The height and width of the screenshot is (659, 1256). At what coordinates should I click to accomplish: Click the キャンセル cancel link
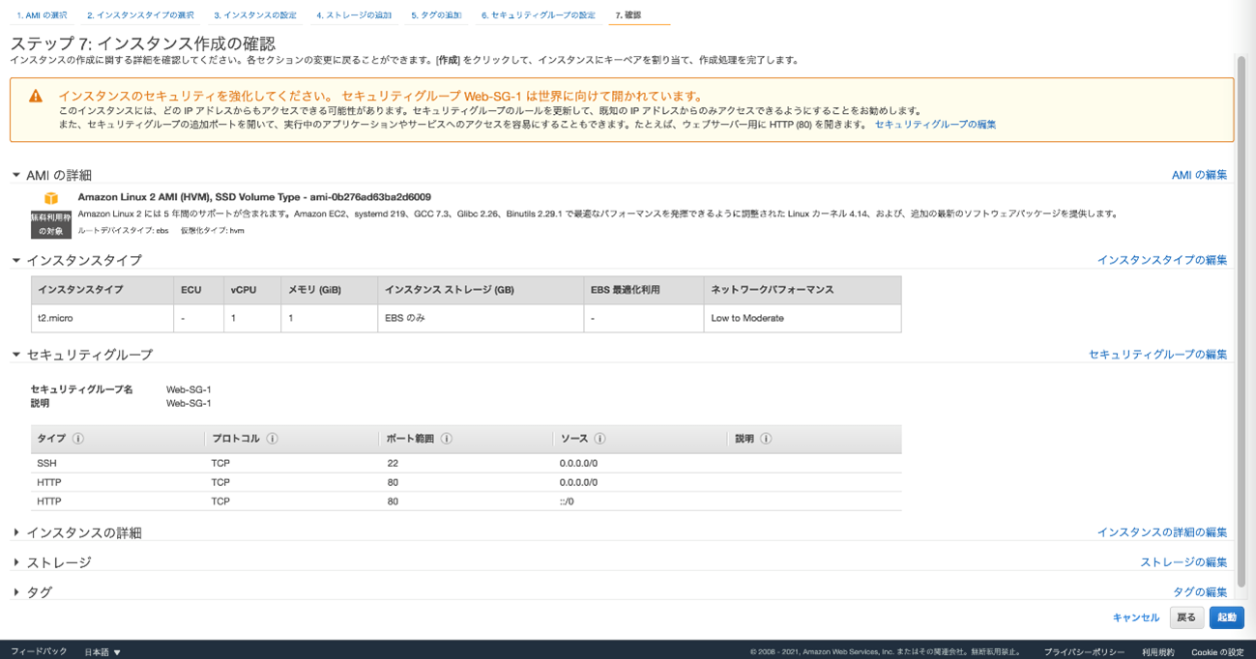pos(1135,617)
